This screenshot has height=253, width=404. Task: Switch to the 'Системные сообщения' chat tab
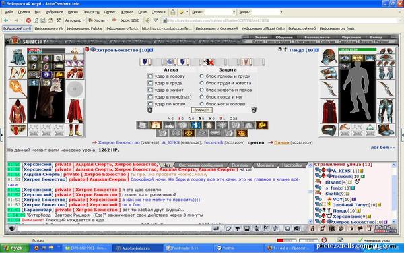tap(201, 165)
